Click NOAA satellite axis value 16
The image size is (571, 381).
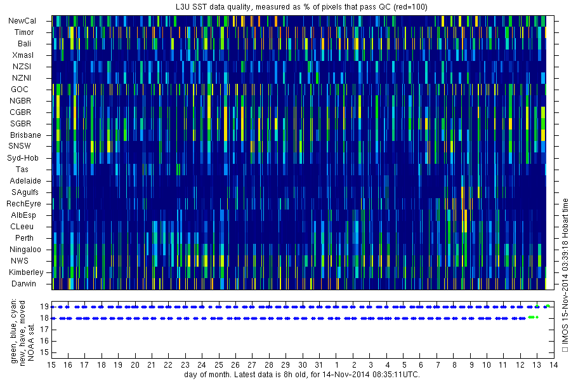[x=44, y=341]
